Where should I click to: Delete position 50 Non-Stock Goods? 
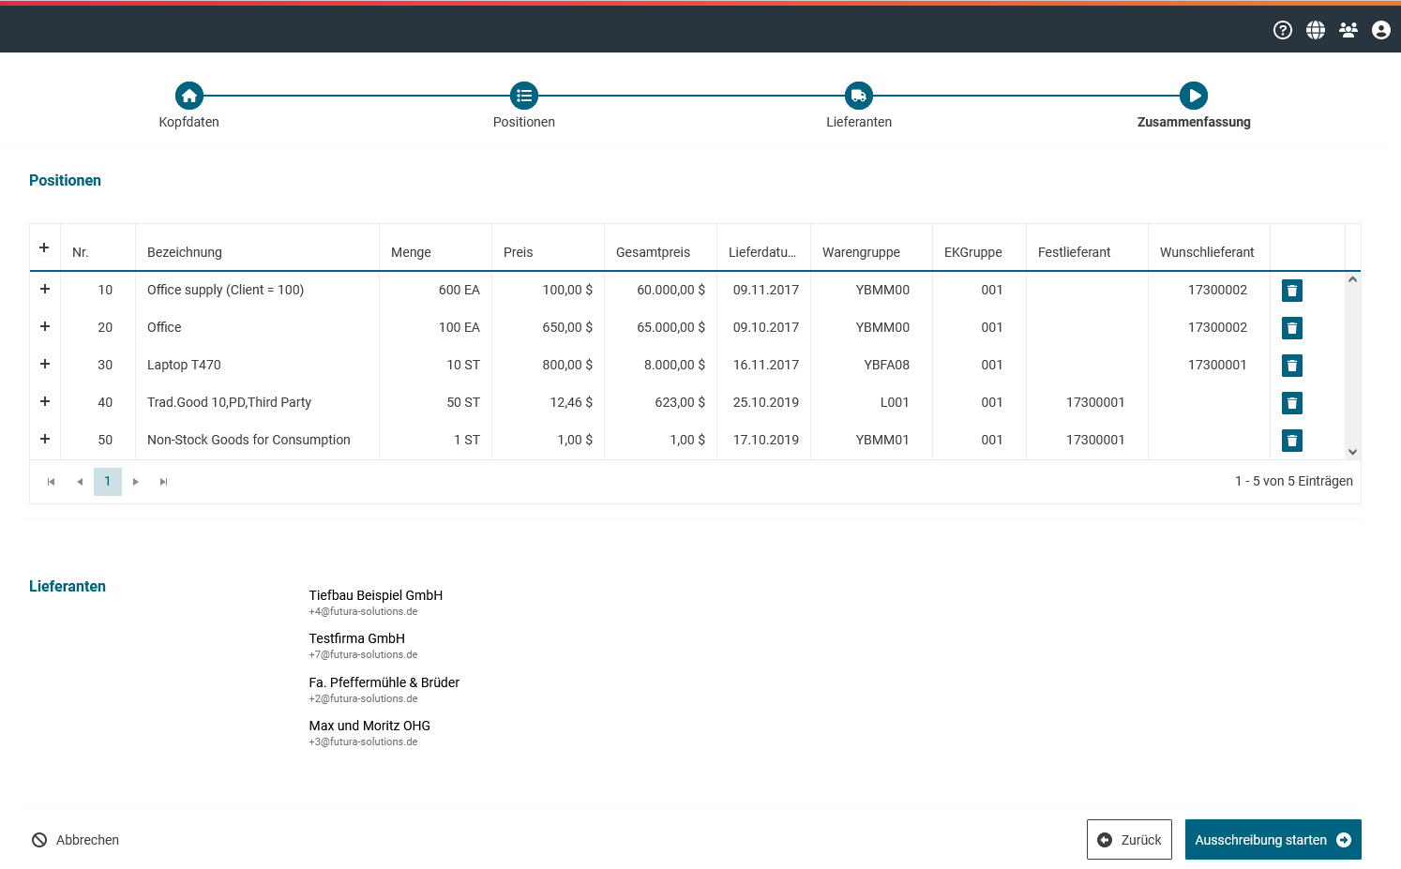tap(1292, 441)
